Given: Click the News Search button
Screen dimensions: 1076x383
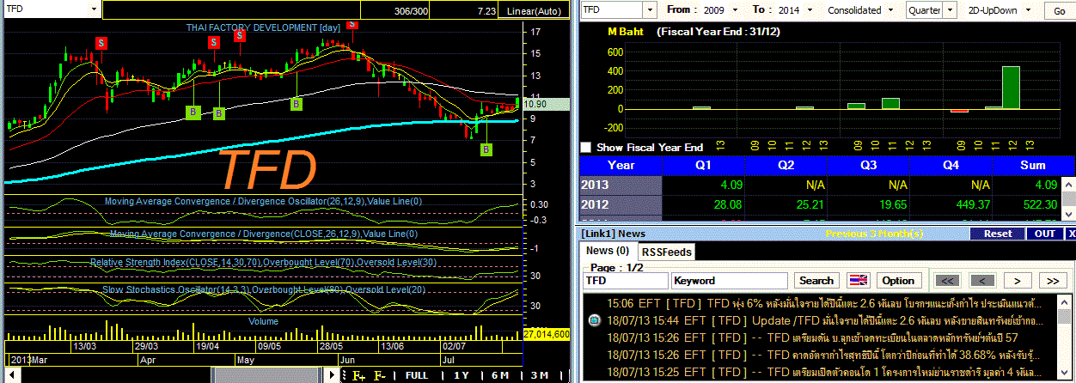Looking at the screenshot, I should pyautogui.click(x=816, y=281).
